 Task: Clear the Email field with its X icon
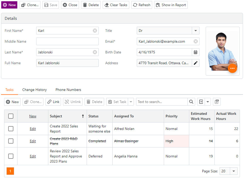pyautogui.click(x=196, y=41)
